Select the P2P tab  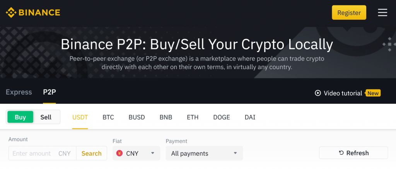(49, 92)
